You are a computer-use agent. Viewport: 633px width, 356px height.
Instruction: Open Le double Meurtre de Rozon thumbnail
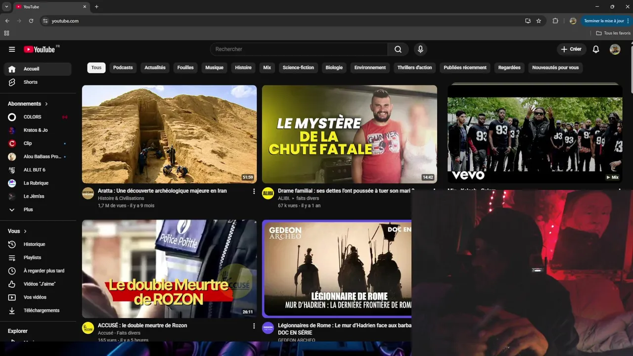click(169, 268)
